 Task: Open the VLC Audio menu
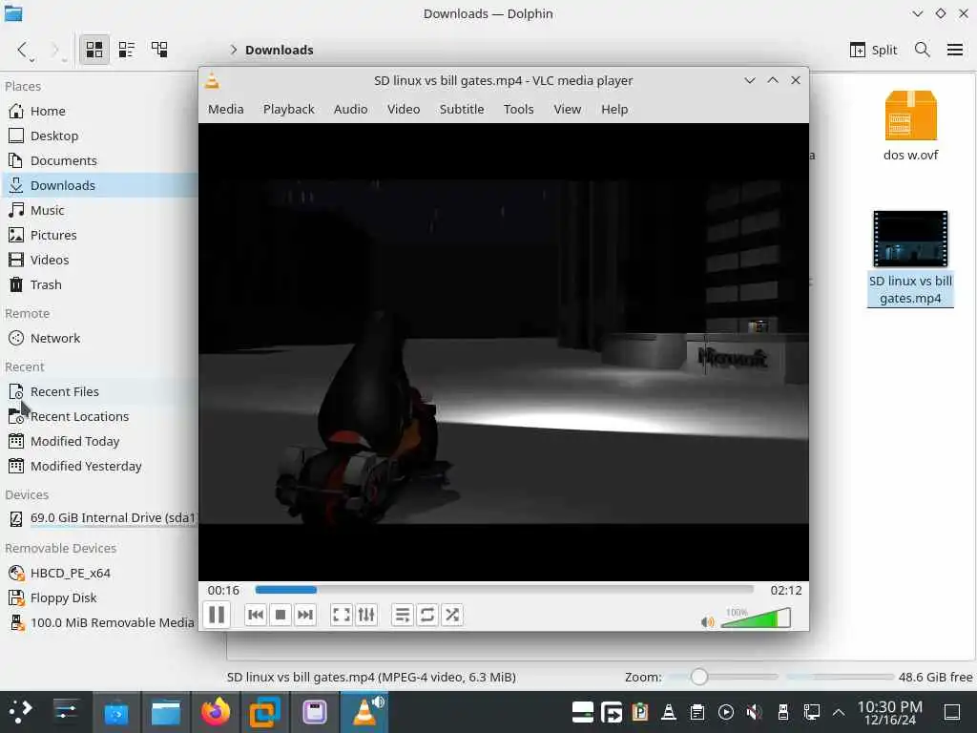[x=351, y=109]
